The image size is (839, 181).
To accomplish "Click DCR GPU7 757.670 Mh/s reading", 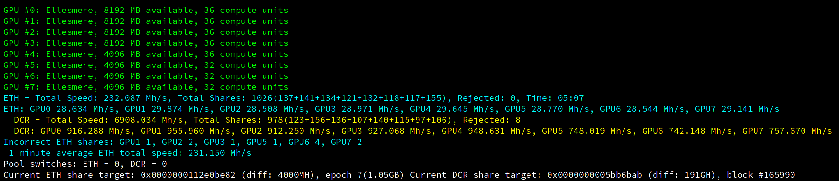I will click(x=787, y=131).
